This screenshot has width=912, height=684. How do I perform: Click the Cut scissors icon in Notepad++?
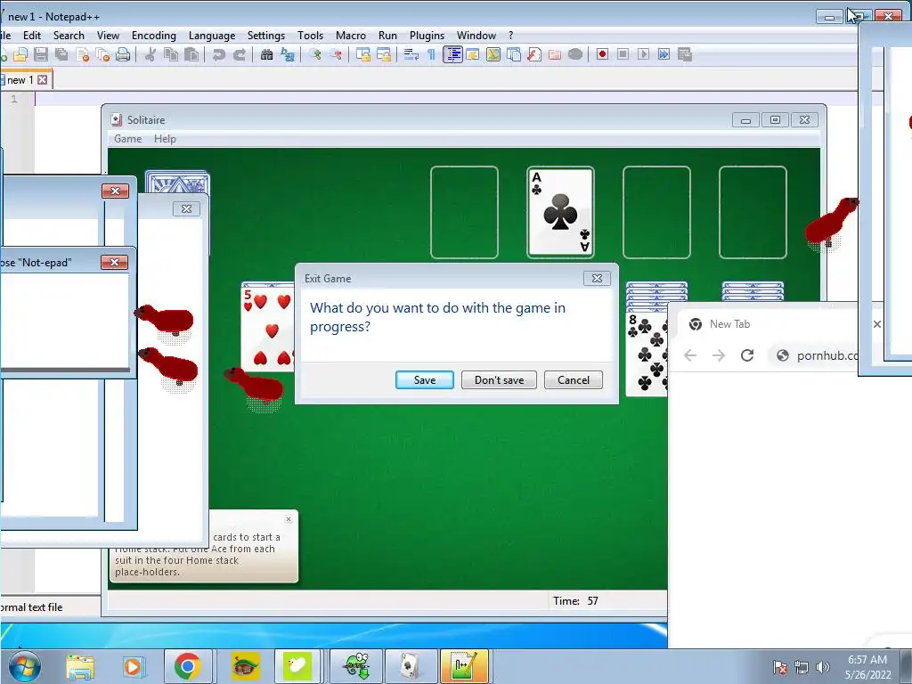(x=150, y=54)
